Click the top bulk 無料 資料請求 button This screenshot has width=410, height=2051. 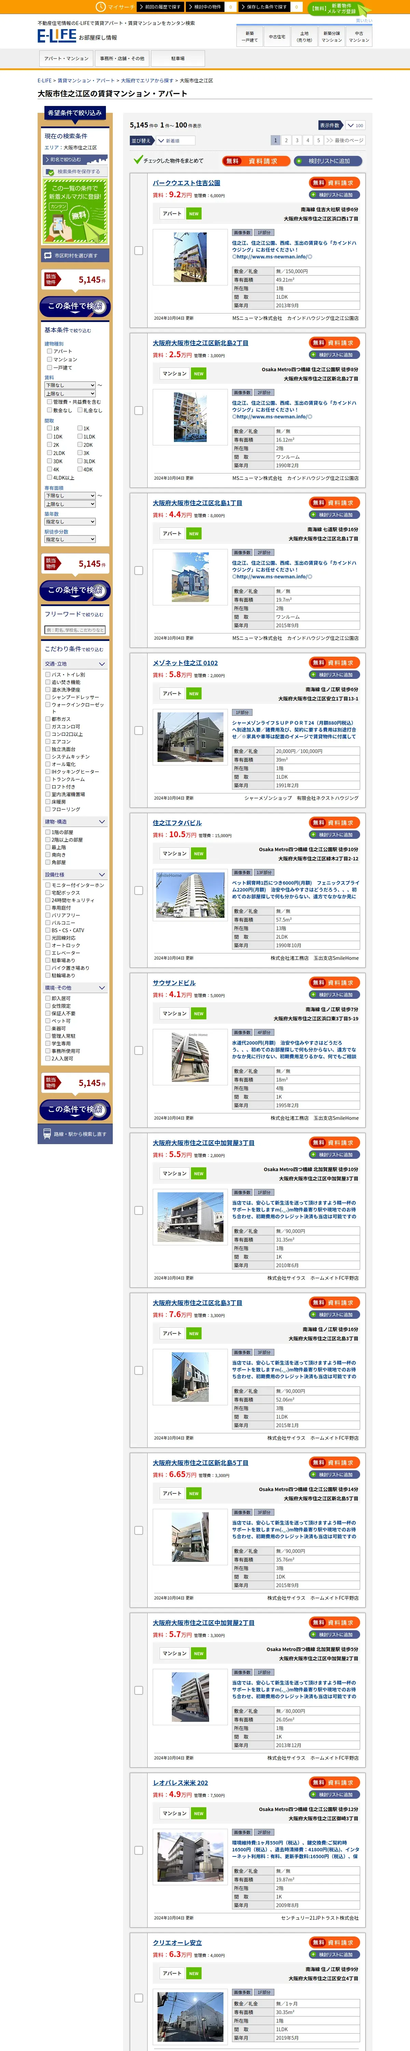pyautogui.click(x=256, y=161)
